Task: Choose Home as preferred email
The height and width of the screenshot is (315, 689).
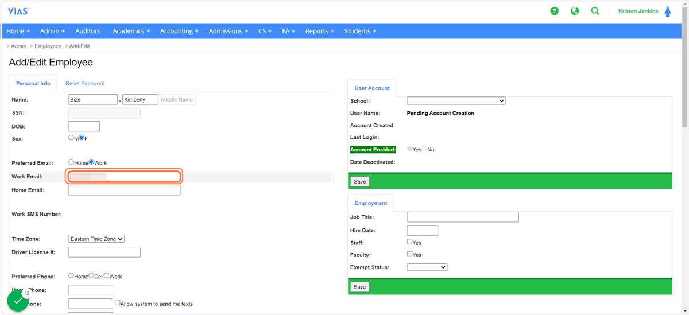Action: (x=71, y=162)
